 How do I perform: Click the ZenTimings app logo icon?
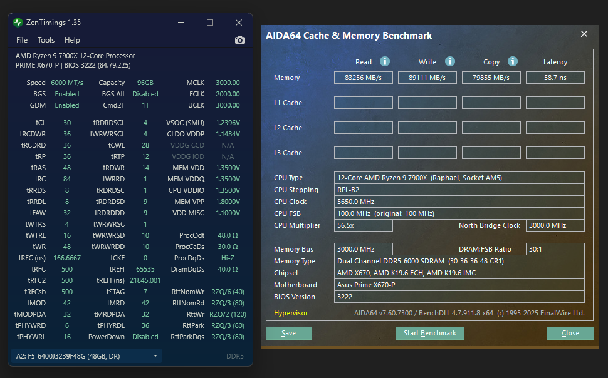[x=18, y=23]
